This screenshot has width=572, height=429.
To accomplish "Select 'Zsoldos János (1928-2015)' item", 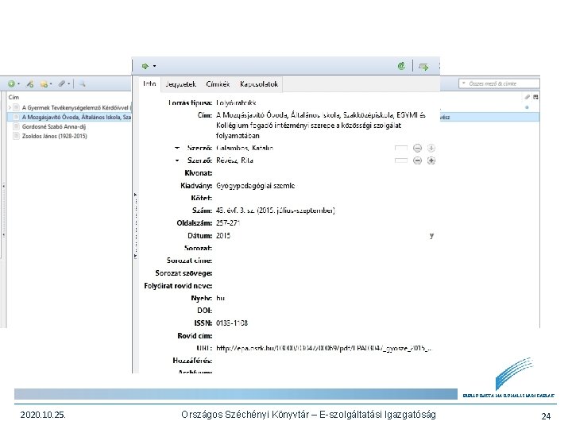I will click(x=55, y=136).
